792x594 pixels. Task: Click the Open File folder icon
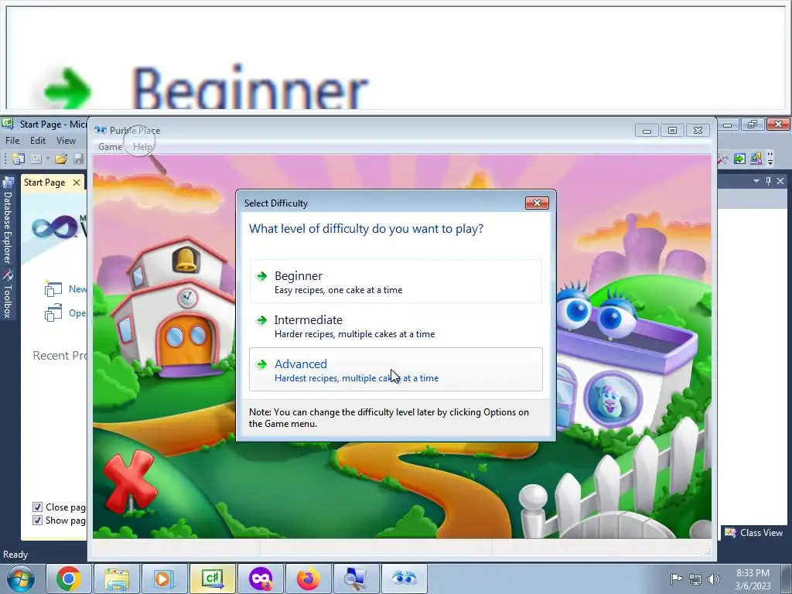(x=61, y=159)
